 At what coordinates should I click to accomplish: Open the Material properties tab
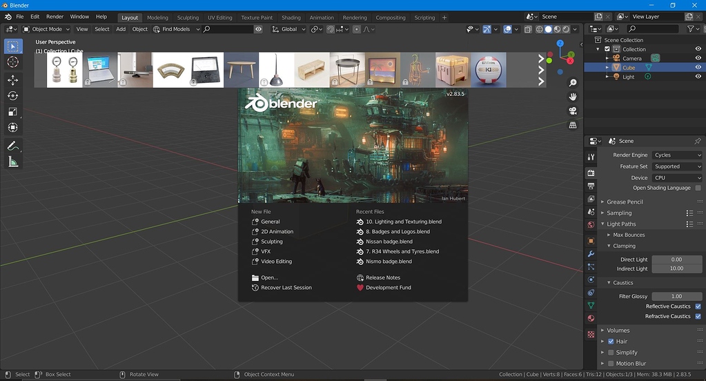coord(591,318)
